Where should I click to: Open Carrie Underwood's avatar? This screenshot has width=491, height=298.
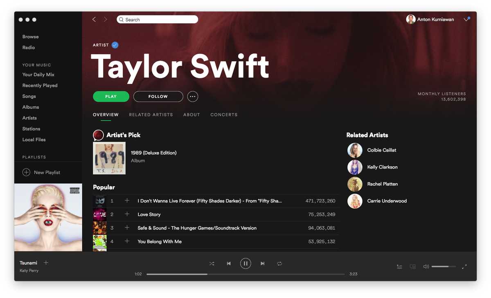(x=355, y=201)
